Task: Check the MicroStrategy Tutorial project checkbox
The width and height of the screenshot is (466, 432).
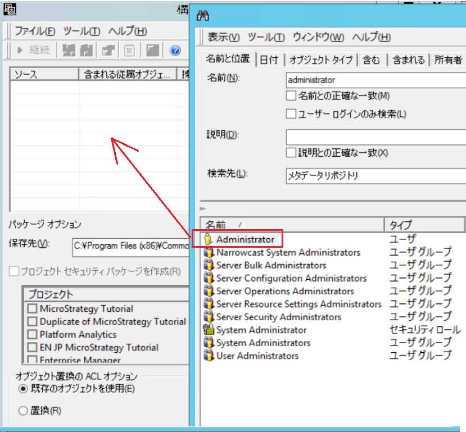Action: click(x=32, y=308)
